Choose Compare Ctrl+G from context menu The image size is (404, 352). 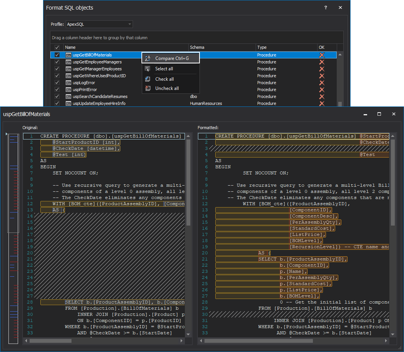[172, 58]
